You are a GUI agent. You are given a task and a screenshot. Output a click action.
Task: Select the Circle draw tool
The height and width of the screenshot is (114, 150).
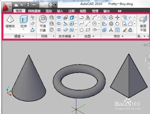[94, 24]
